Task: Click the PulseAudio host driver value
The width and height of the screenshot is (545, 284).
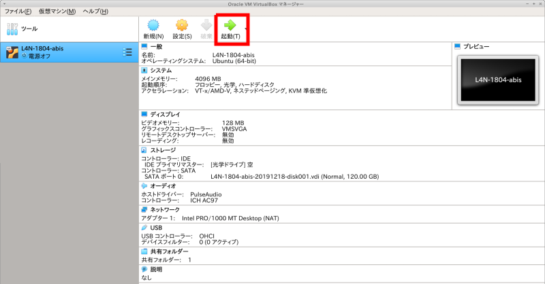Action: pos(206,194)
